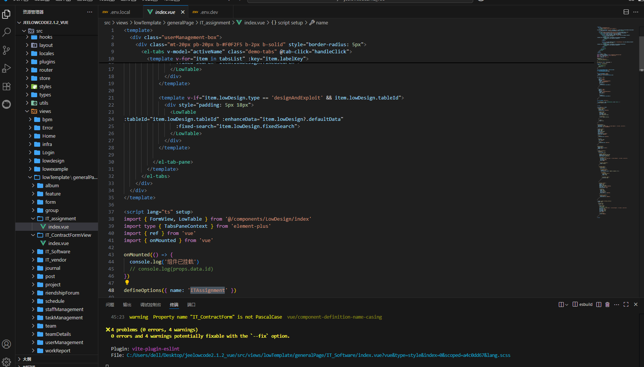This screenshot has height=367, width=644.
Task: Open the 输出 panel tab
Action: (127, 305)
